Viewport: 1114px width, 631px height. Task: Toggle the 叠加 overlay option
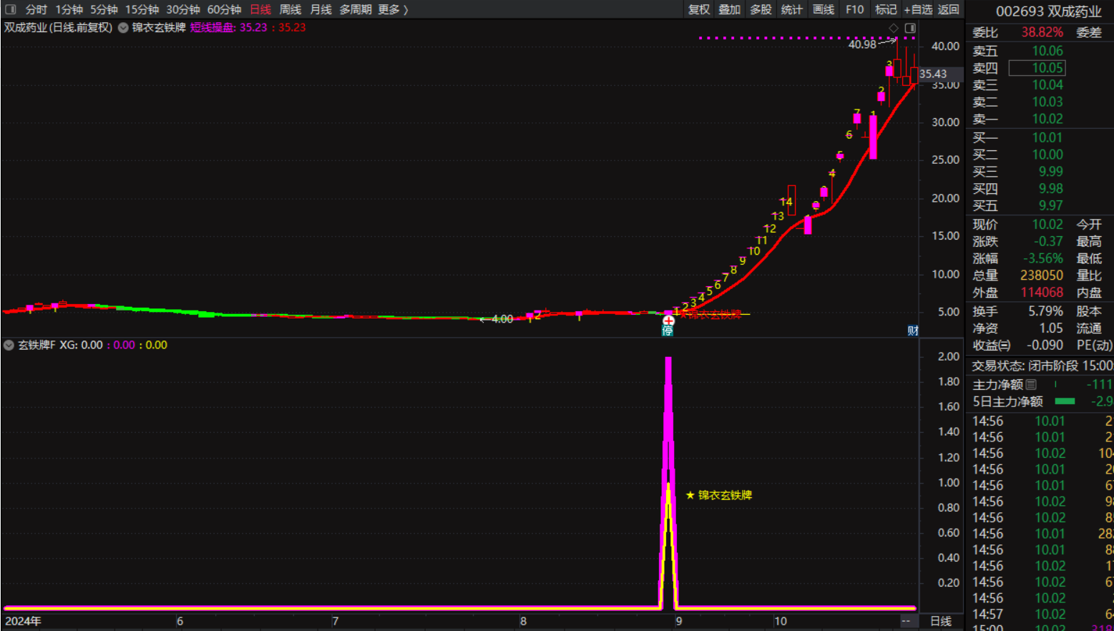729,9
